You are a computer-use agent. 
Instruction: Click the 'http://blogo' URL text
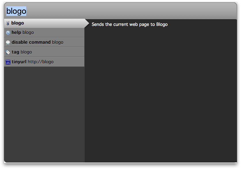point(41,62)
